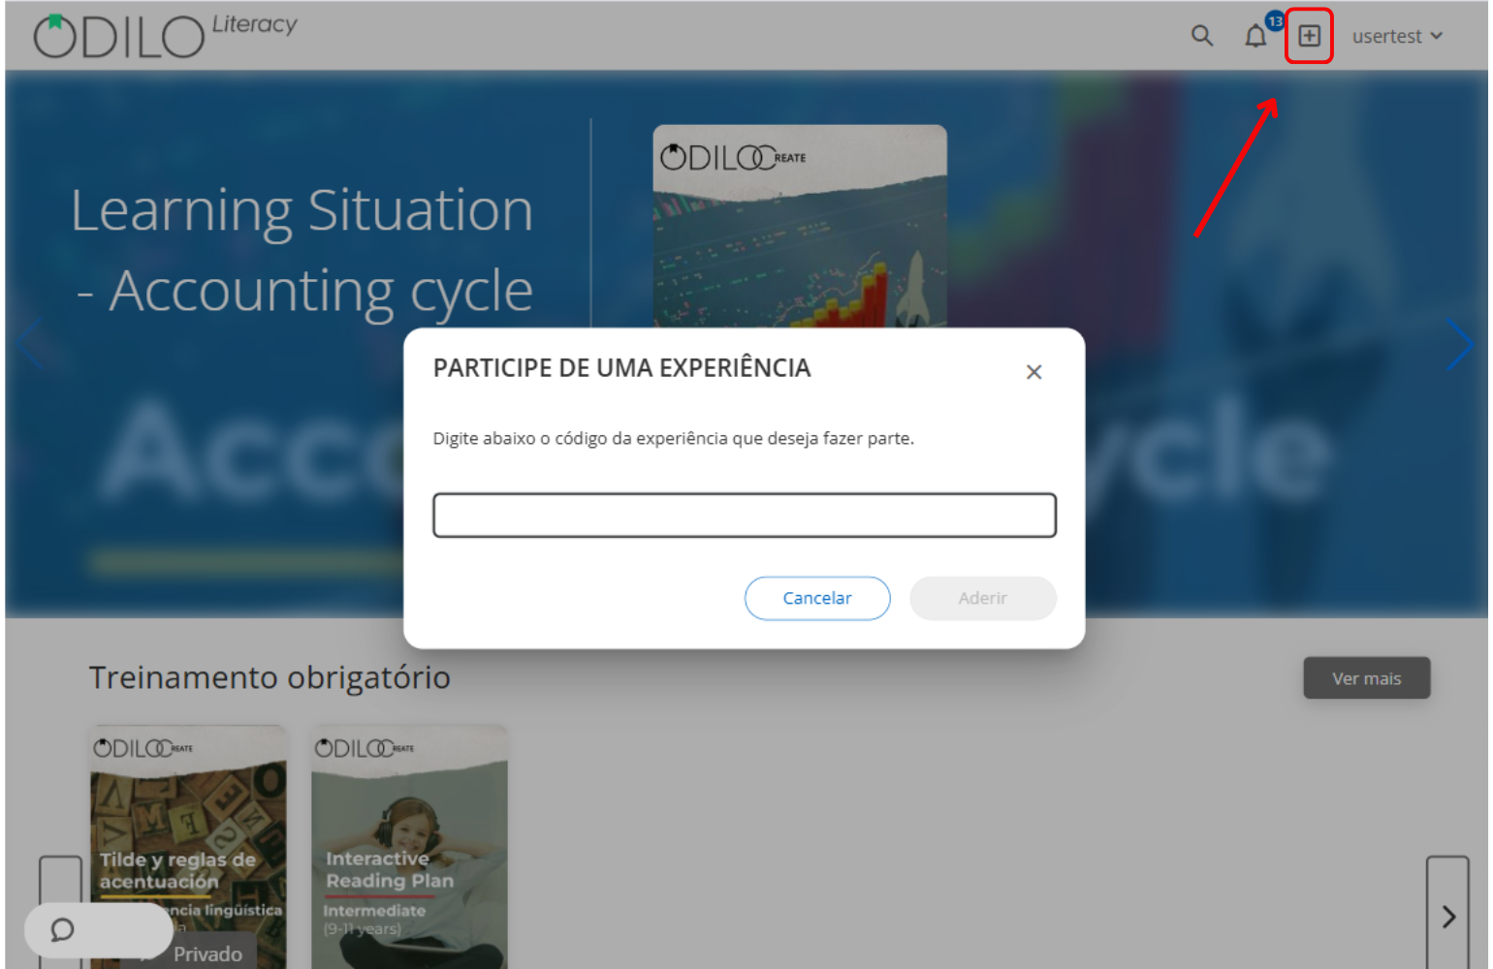Click the Privado label on first card
Image resolution: width=1493 pixels, height=969 pixels.
pyautogui.click(x=207, y=954)
